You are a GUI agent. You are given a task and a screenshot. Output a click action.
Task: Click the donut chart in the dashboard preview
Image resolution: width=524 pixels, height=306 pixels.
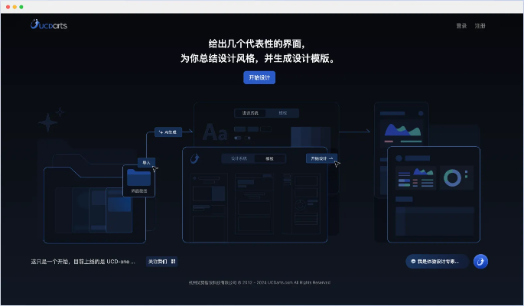(x=452, y=178)
